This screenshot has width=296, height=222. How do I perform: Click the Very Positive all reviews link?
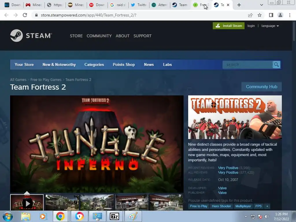228,173
